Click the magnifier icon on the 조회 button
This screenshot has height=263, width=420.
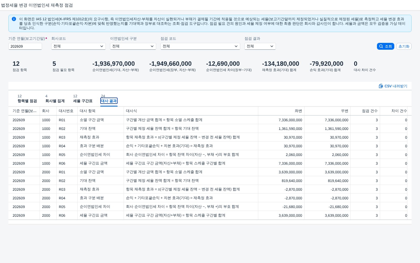[x=381, y=46]
